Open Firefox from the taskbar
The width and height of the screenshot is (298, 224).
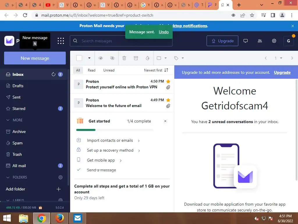click(x=59, y=218)
